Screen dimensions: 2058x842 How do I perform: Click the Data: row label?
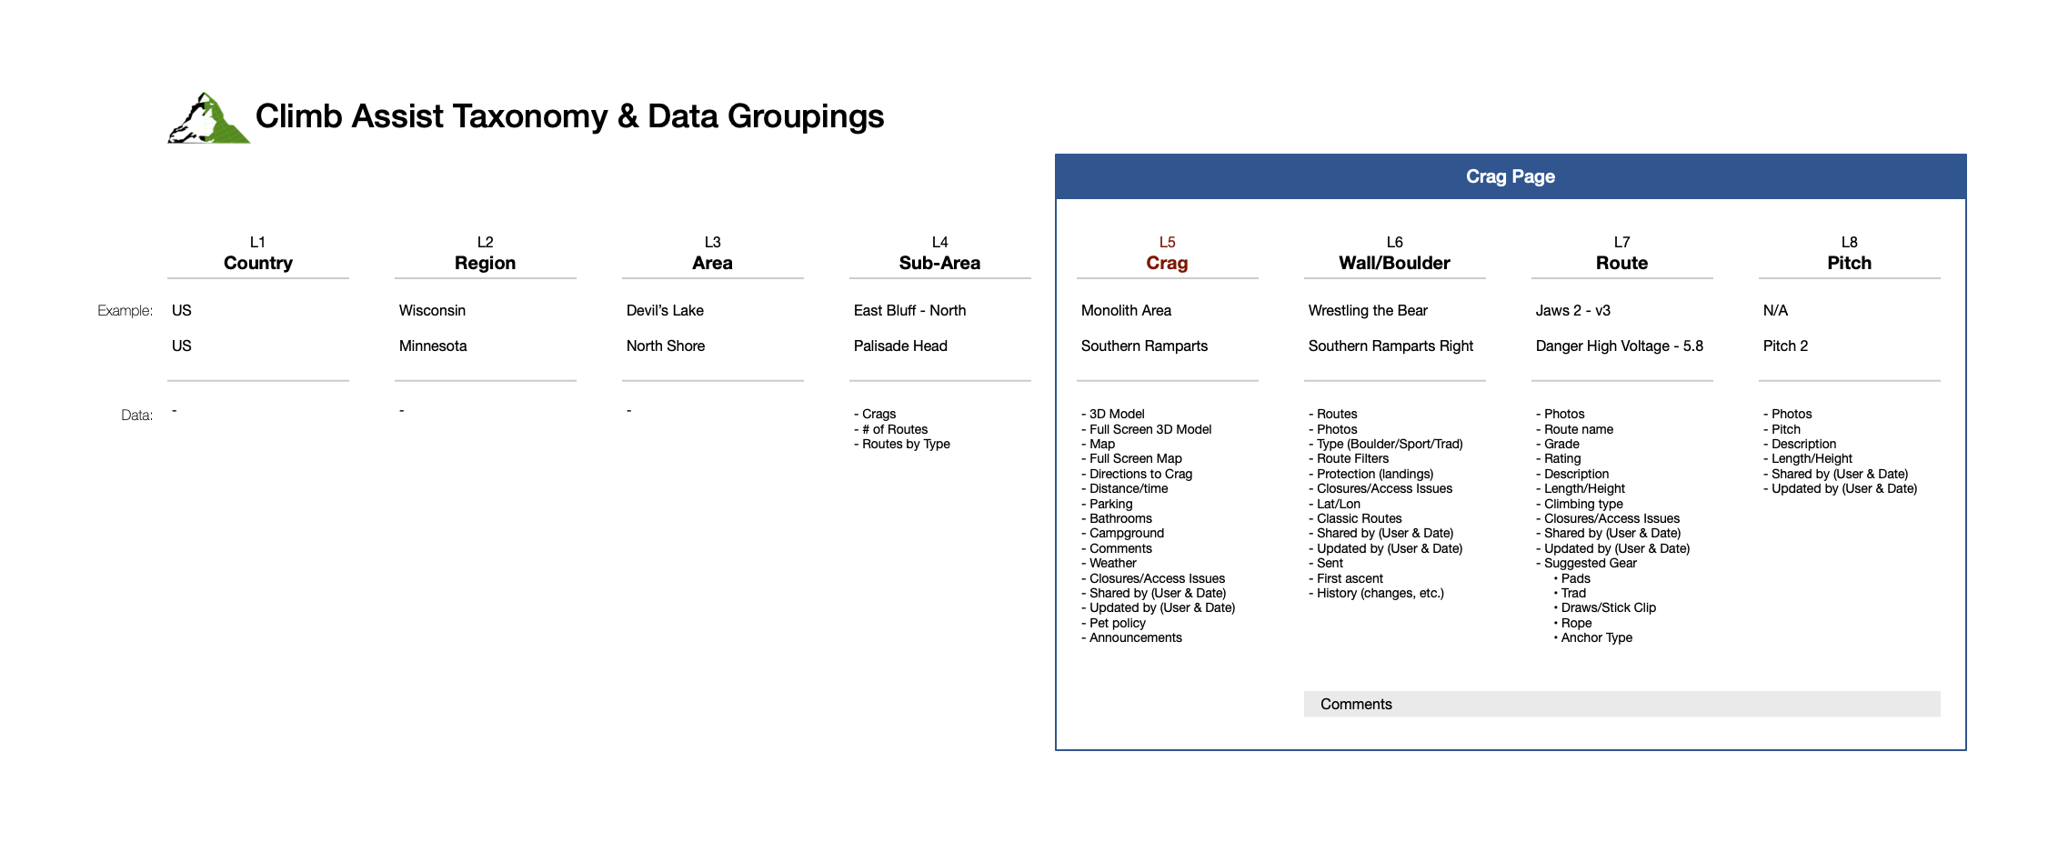coord(136,415)
